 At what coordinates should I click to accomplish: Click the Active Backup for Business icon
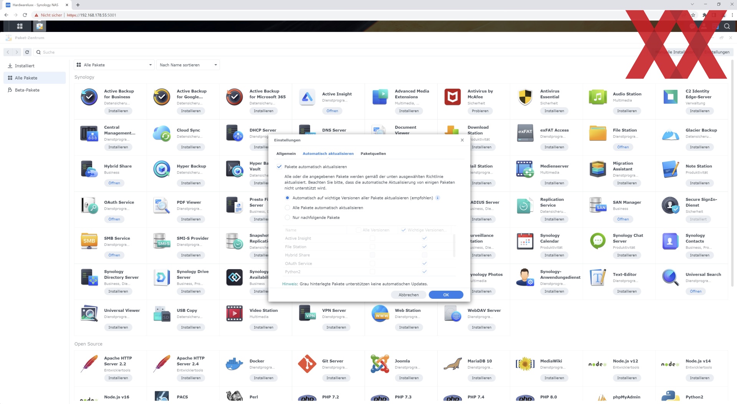[89, 97]
